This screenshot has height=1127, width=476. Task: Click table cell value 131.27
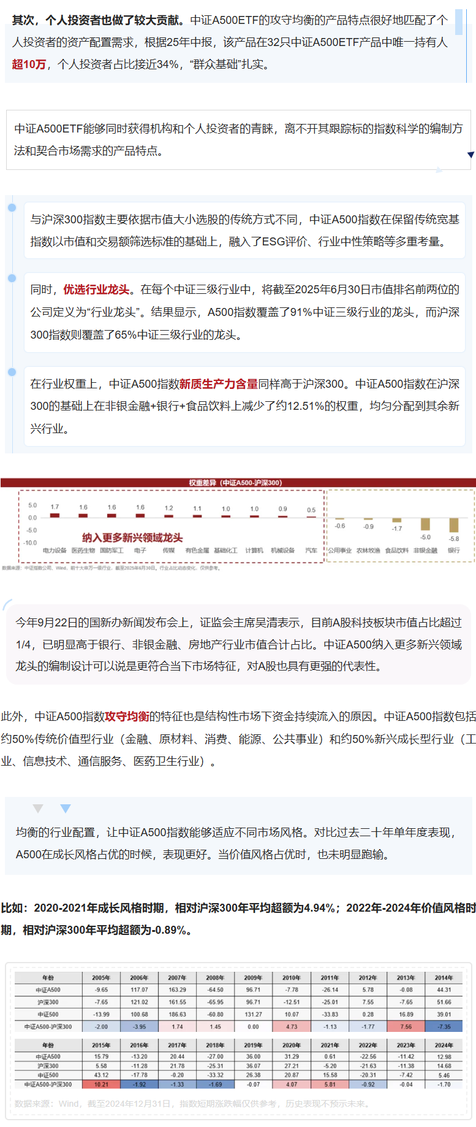(253, 1014)
